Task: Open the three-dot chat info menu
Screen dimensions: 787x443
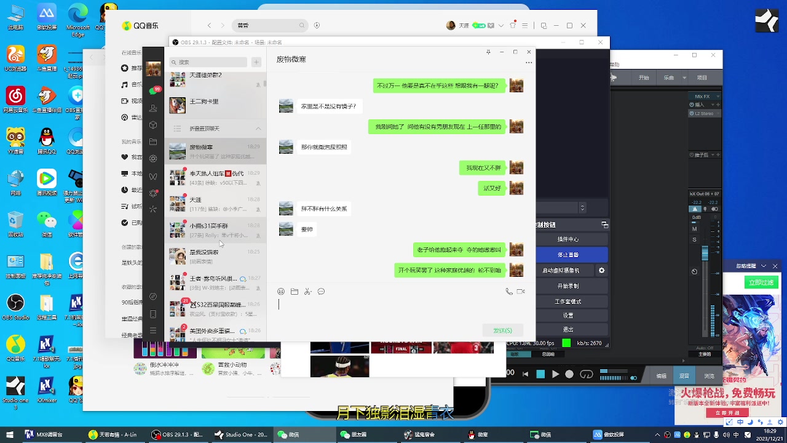Action: [529, 63]
